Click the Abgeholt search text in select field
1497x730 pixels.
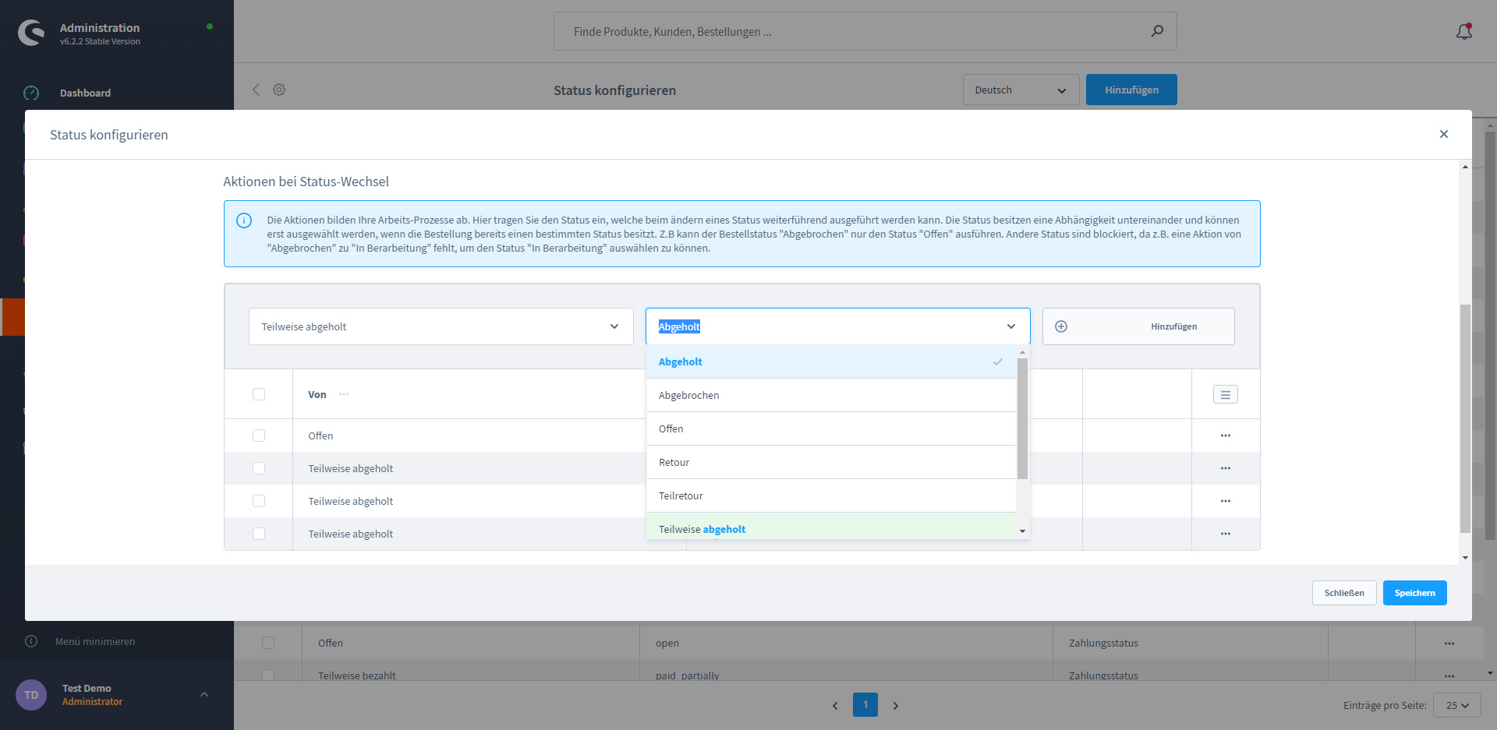click(x=679, y=326)
